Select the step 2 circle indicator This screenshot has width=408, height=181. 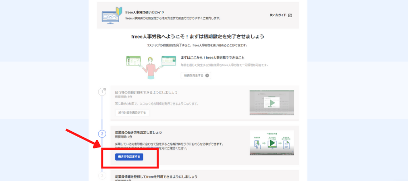[x=102, y=134]
